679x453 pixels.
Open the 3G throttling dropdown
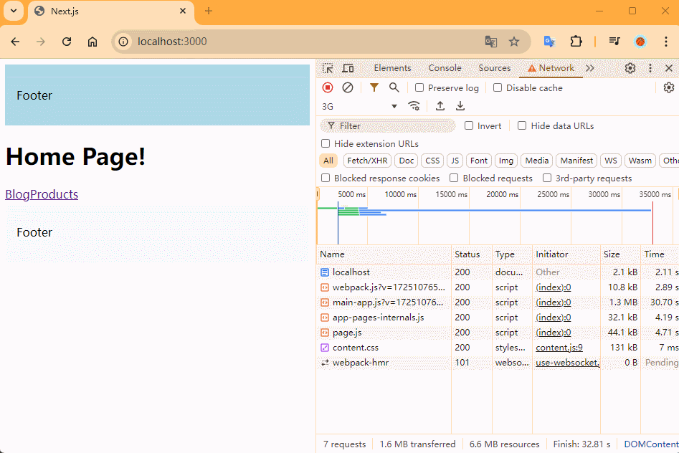tap(359, 106)
